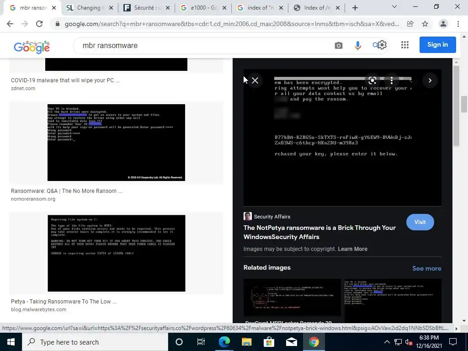Search by image with the camera icon
Image resolution: width=468 pixels, height=351 pixels.
pos(339,45)
